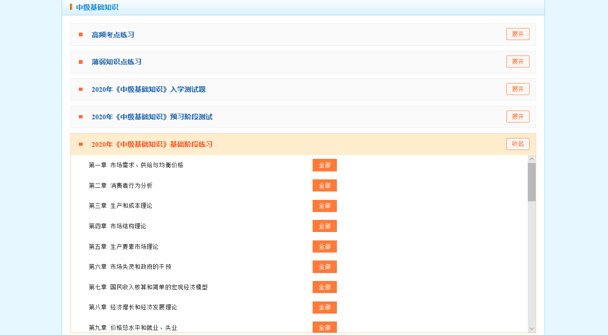Click 全部 for 第一章 市场需求、供给与均衡价格
Image resolution: width=608 pixels, height=335 pixels.
(324, 165)
